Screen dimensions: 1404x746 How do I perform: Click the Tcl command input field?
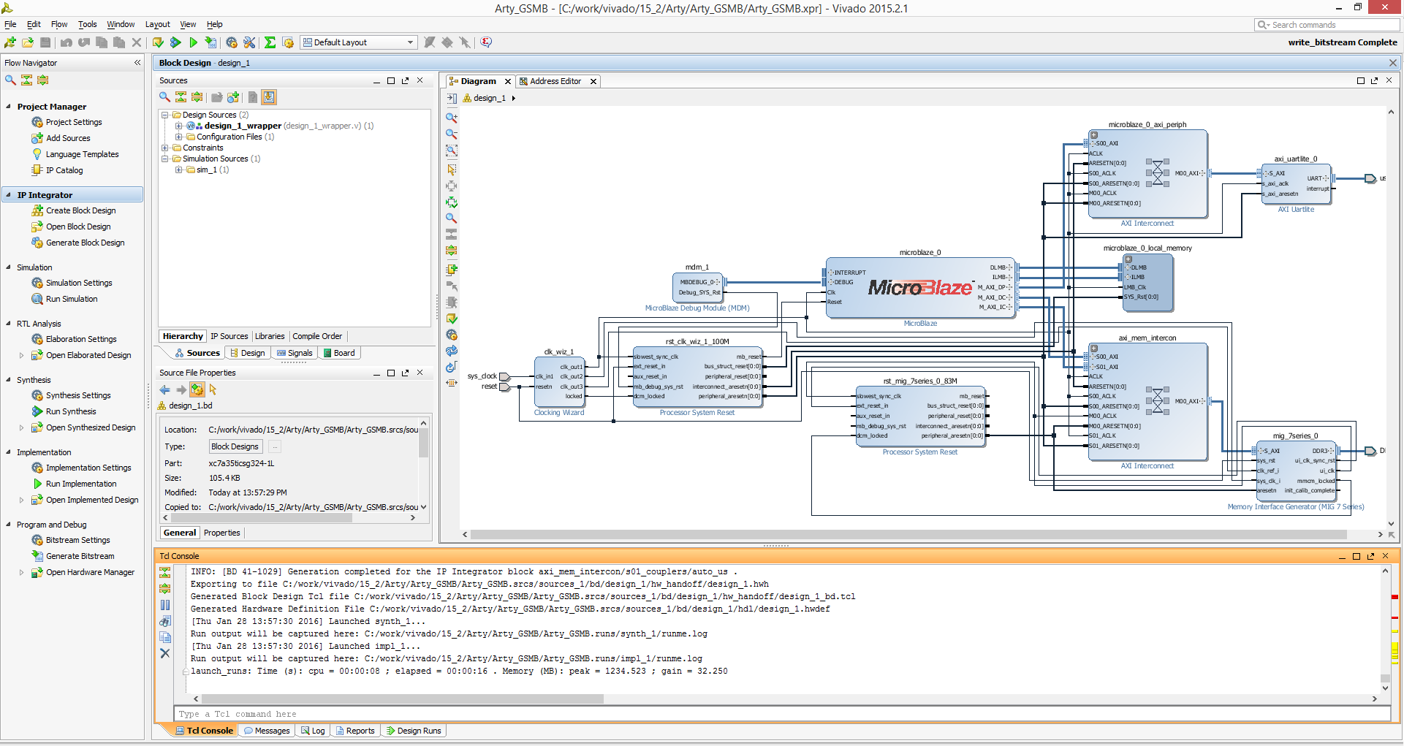coord(781,714)
